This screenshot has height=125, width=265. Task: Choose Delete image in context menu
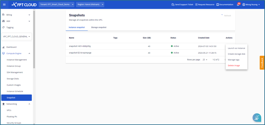(234, 65)
